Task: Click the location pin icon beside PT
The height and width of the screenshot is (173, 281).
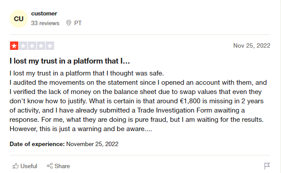Action: 68,23
